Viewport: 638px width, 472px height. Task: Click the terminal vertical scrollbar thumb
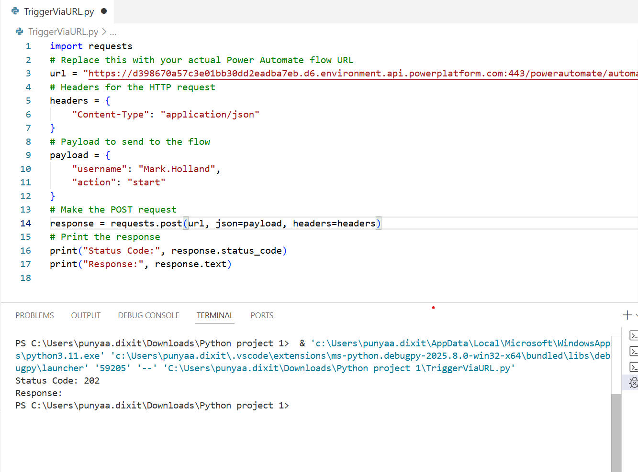point(616,430)
